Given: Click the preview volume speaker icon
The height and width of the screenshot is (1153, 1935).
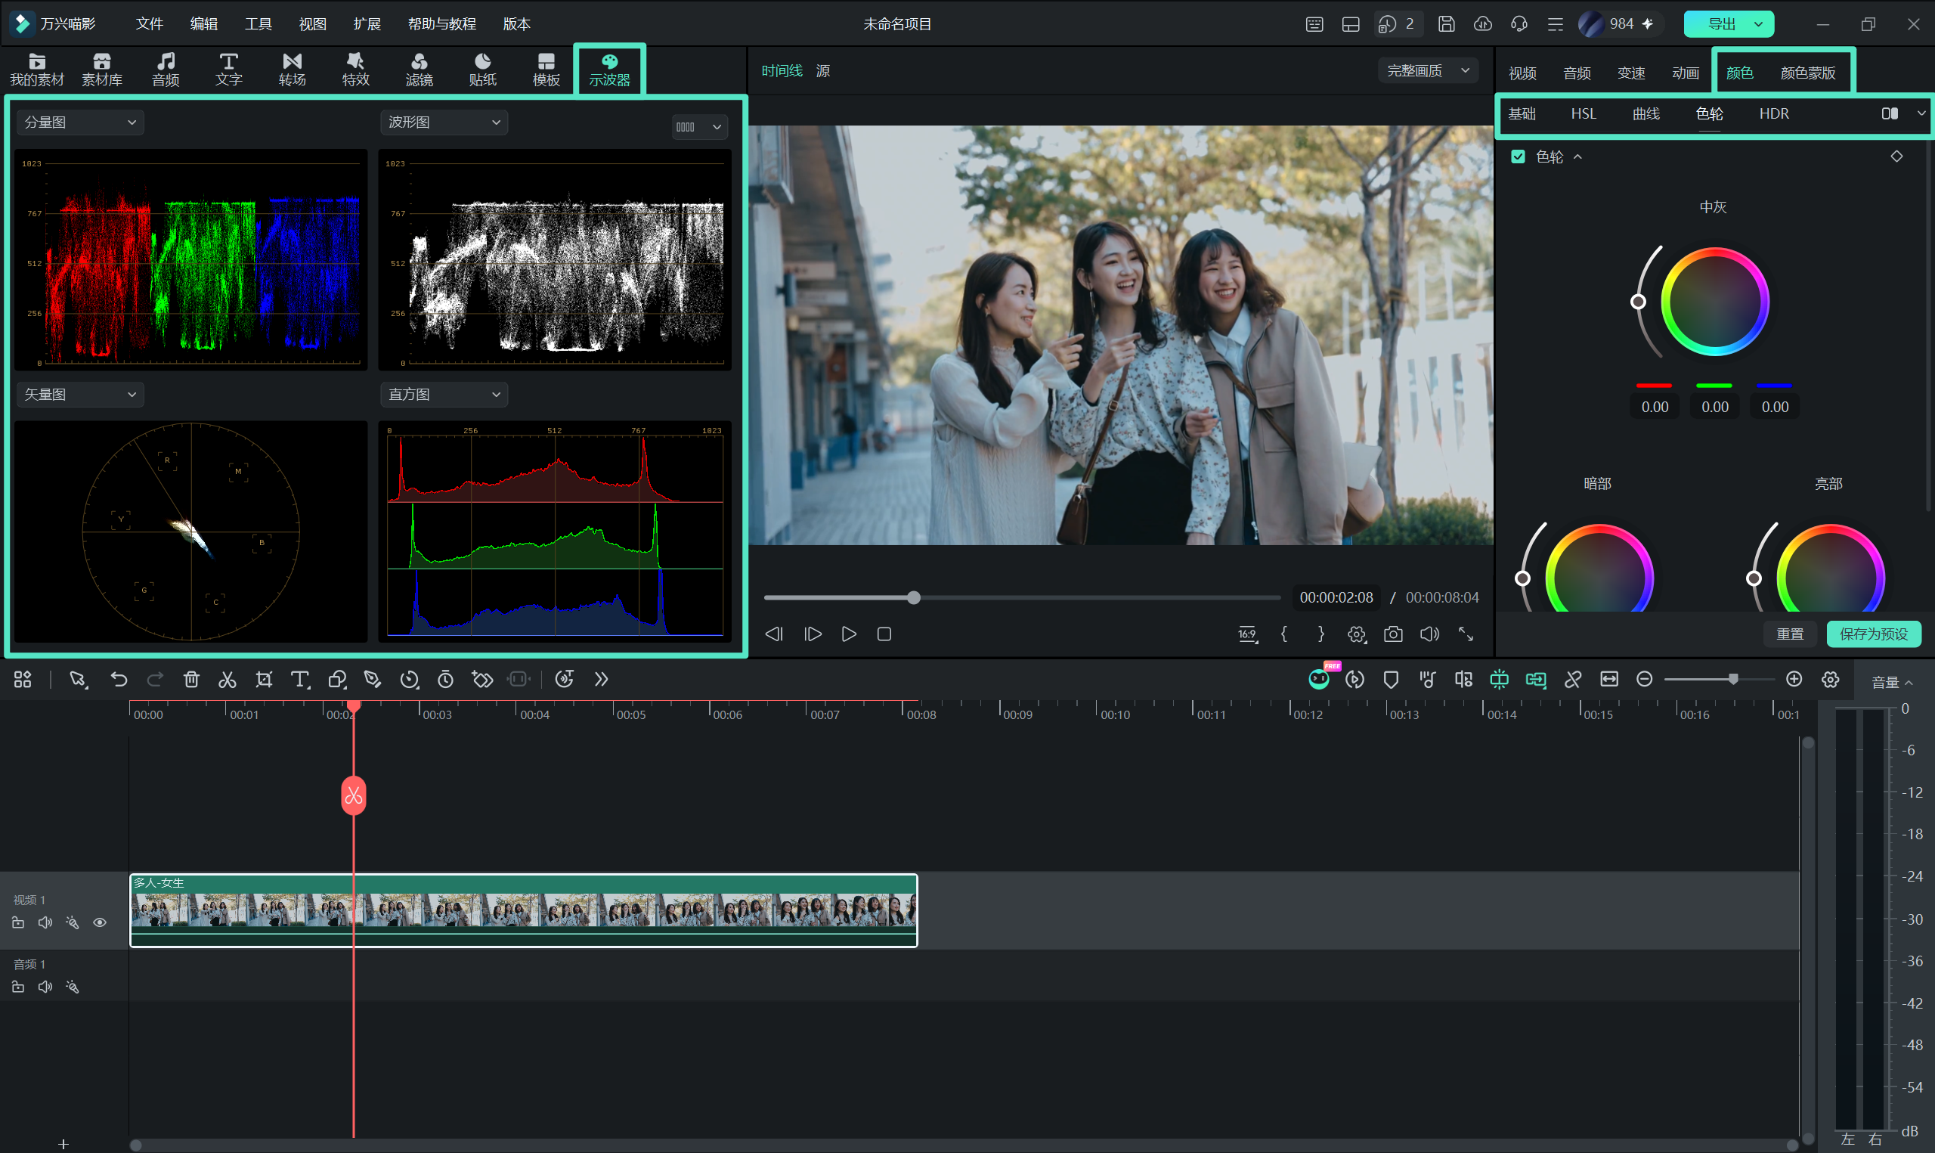Looking at the screenshot, I should [x=1429, y=634].
